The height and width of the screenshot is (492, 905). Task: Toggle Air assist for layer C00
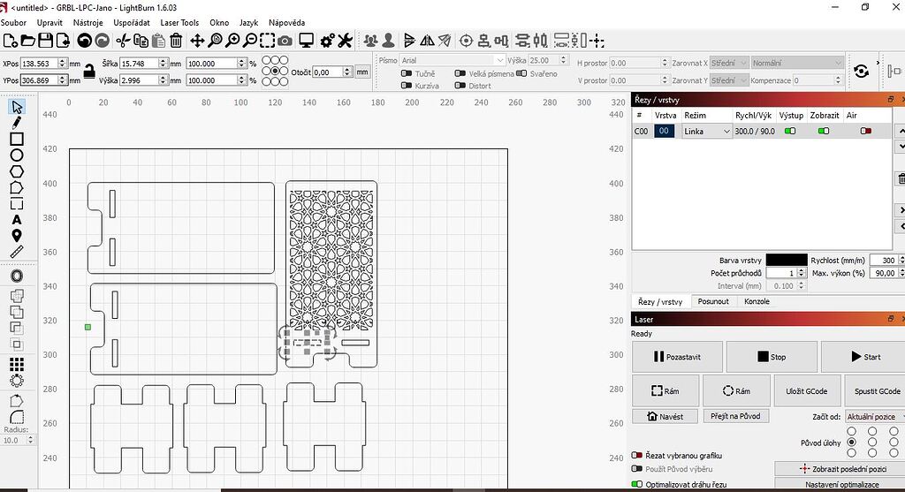tap(865, 131)
